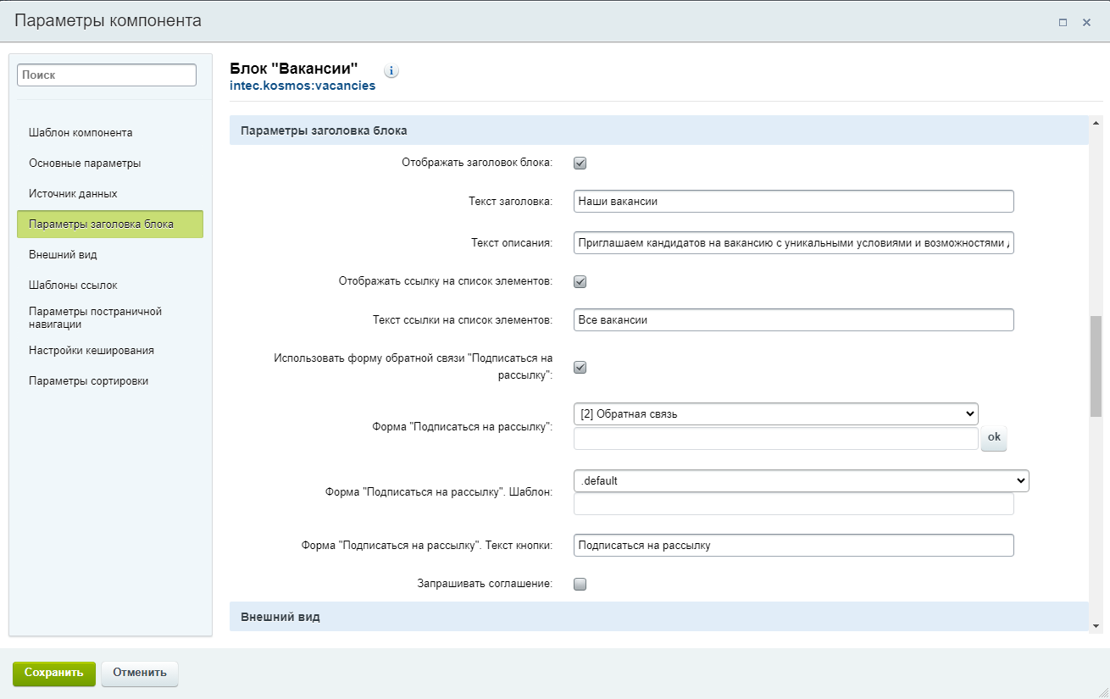
Task: Click empty field under Обратная связь dropdown
Action: [776, 438]
